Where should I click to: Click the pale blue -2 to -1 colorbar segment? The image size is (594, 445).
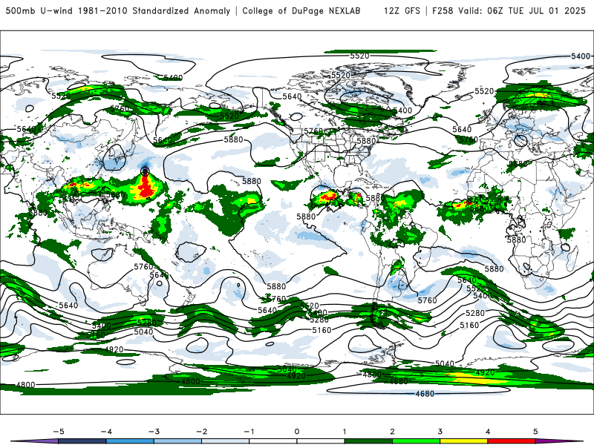click(226, 441)
